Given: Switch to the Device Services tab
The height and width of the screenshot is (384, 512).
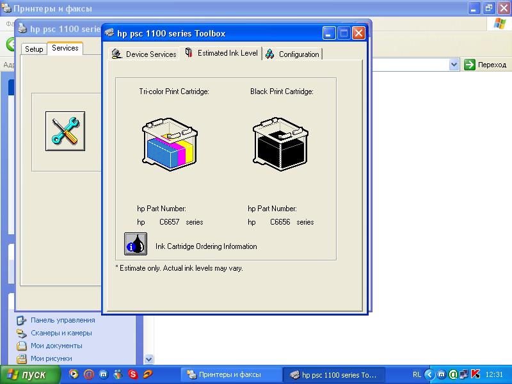Looking at the screenshot, I should (145, 54).
